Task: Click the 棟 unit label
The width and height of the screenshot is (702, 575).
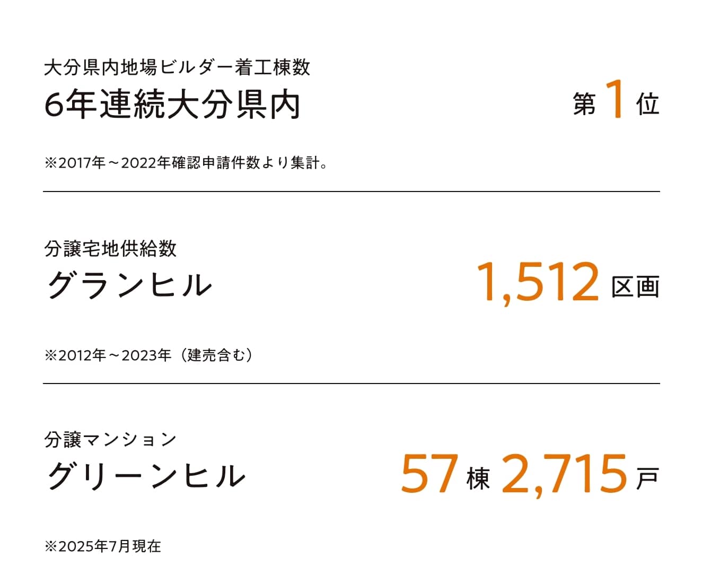Action: pyautogui.click(x=478, y=480)
